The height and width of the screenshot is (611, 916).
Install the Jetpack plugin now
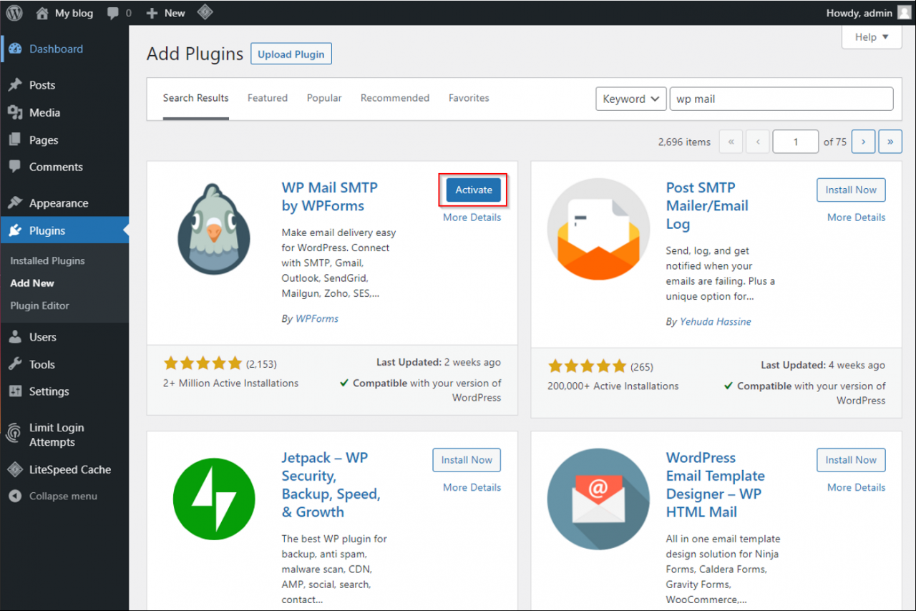pyautogui.click(x=467, y=460)
